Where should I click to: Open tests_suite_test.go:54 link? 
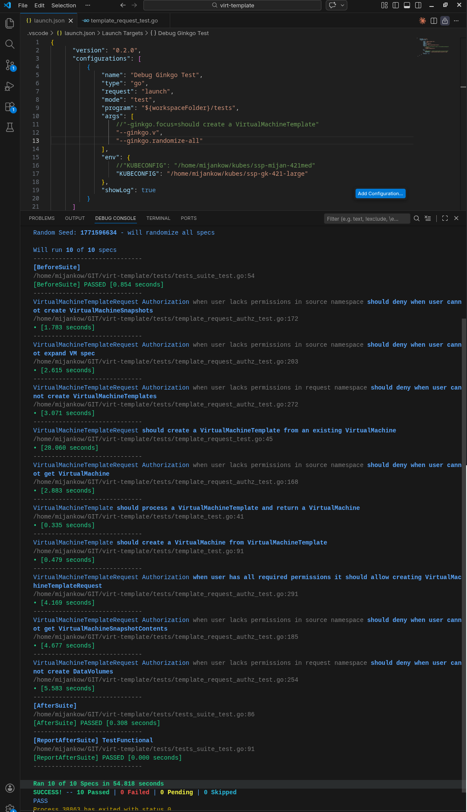pyautogui.click(x=144, y=276)
